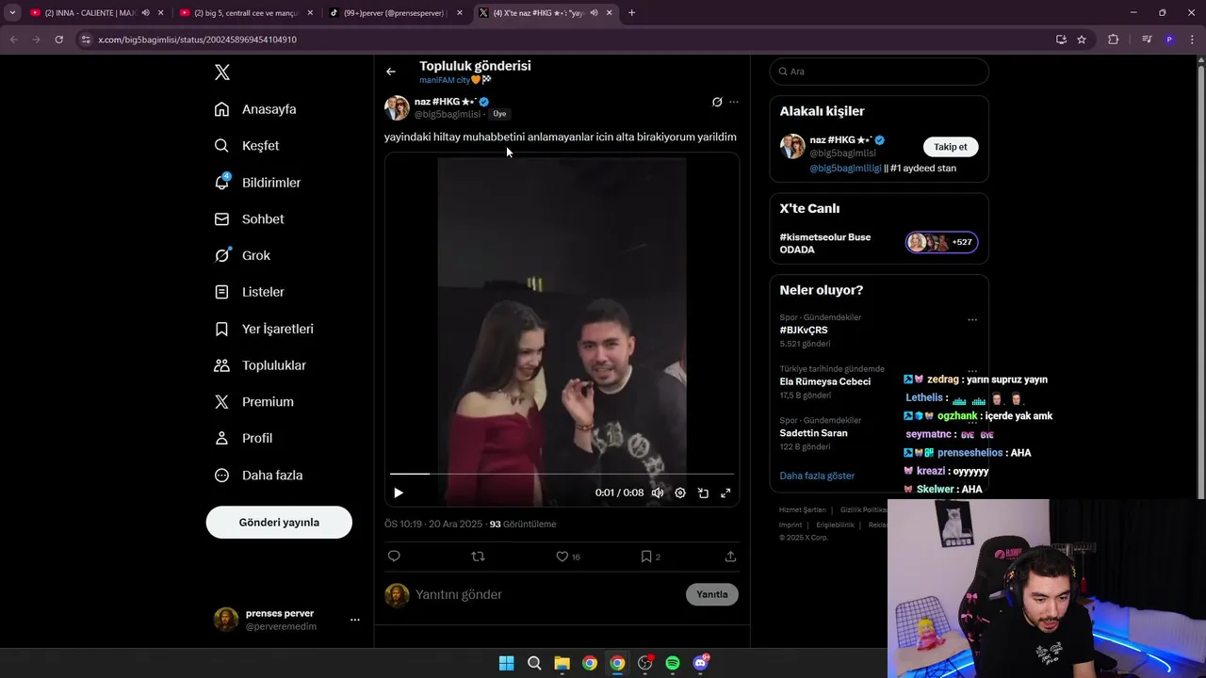1206x678 pixels.
Task: Go back with the post back arrow
Action: [391, 72]
